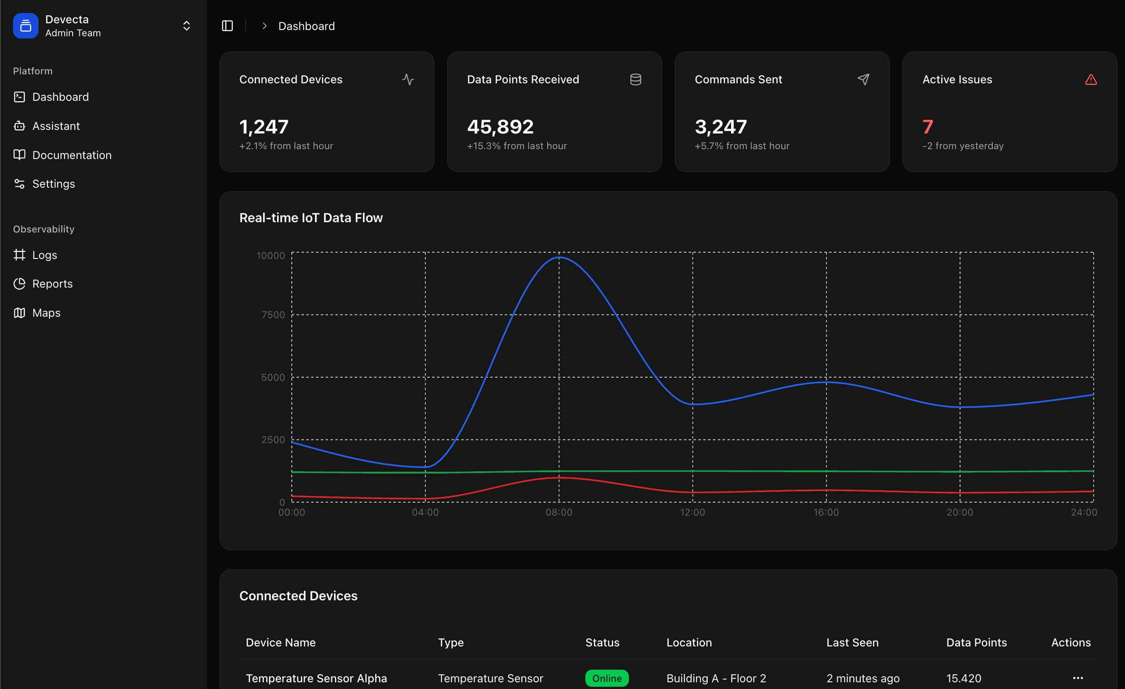Click the Reports pie chart icon
This screenshot has height=689, width=1125.
(x=19, y=284)
